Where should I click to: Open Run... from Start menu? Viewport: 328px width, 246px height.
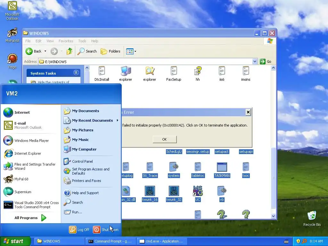click(91, 212)
